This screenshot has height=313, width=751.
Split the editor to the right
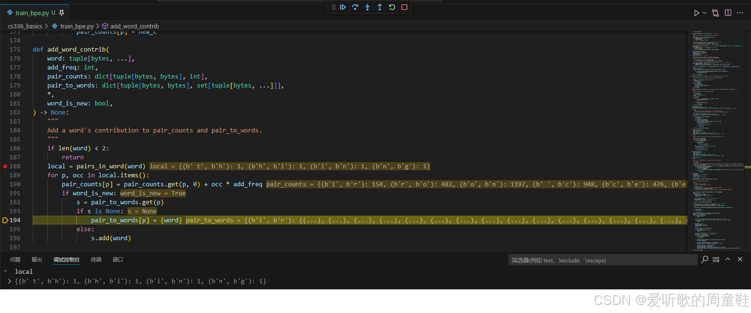pos(728,13)
